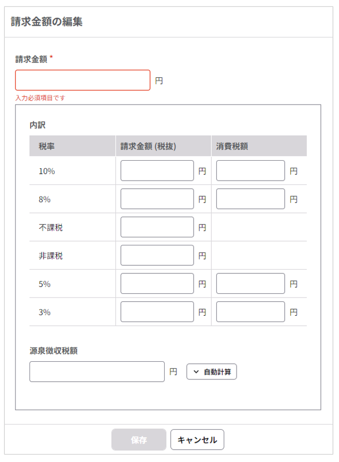The height and width of the screenshot is (462, 339).
Task: Click 8% 請求金額 (税抜) input field
Action: pos(157,199)
